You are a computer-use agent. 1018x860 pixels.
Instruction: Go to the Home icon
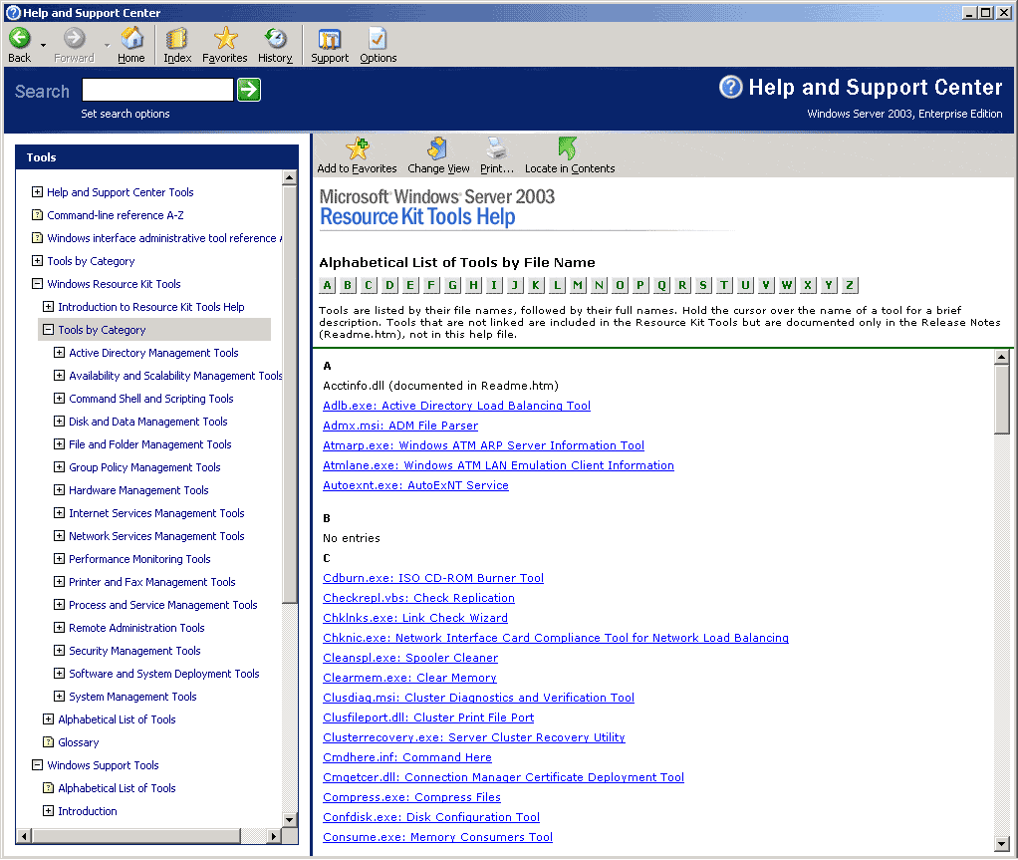coord(131,38)
